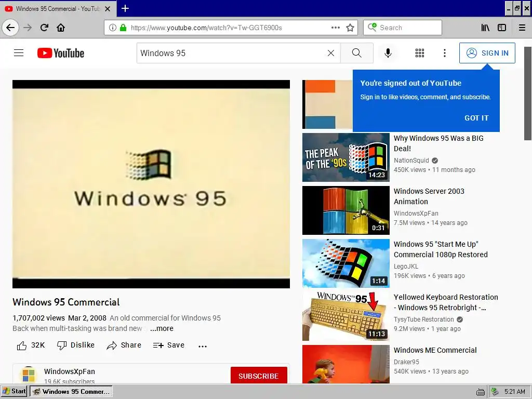The width and height of the screenshot is (532, 399).
Task: Share the video with Share button
Action: pyautogui.click(x=124, y=345)
